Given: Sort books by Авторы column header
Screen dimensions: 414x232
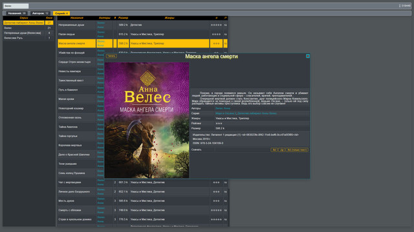Looking at the screenshot, I should (105, 18).
